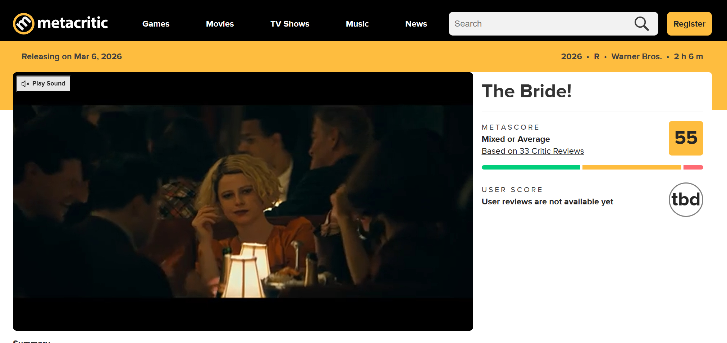The width and height of the screenshot is (727, 343).
Task: Open the News menu
Action: pyautogui.click(x=416, y=24)
